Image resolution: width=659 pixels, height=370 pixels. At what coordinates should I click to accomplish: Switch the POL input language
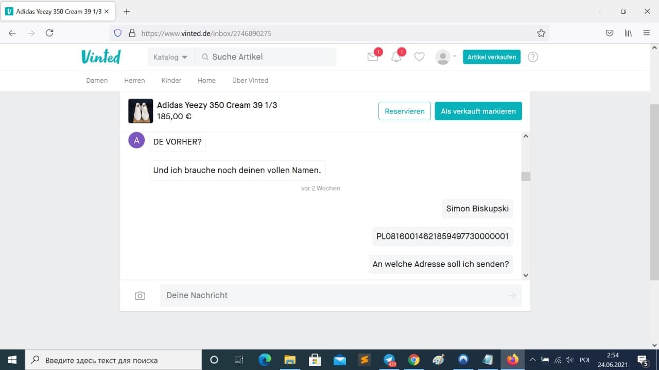[x=585, y=360]
